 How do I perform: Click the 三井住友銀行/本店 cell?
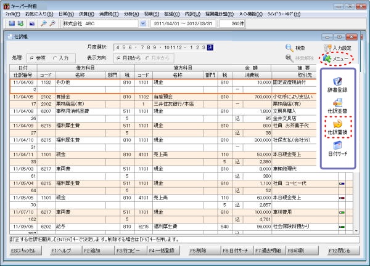178,104
